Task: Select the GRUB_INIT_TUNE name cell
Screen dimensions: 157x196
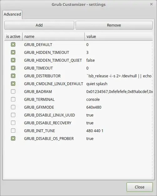Action: point(39,131)
